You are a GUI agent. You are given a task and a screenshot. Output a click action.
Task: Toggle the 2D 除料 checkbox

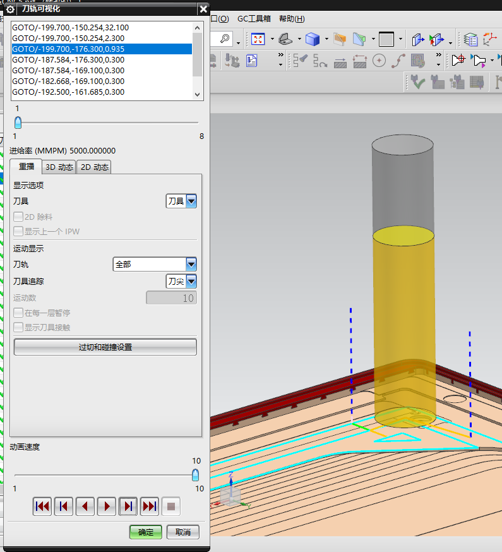pos(18,217)
